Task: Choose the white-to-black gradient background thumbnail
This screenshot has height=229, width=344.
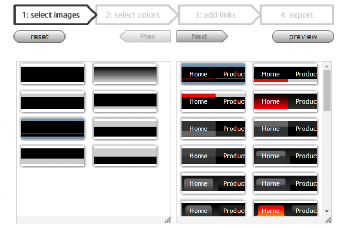Action: pos(125,74)
